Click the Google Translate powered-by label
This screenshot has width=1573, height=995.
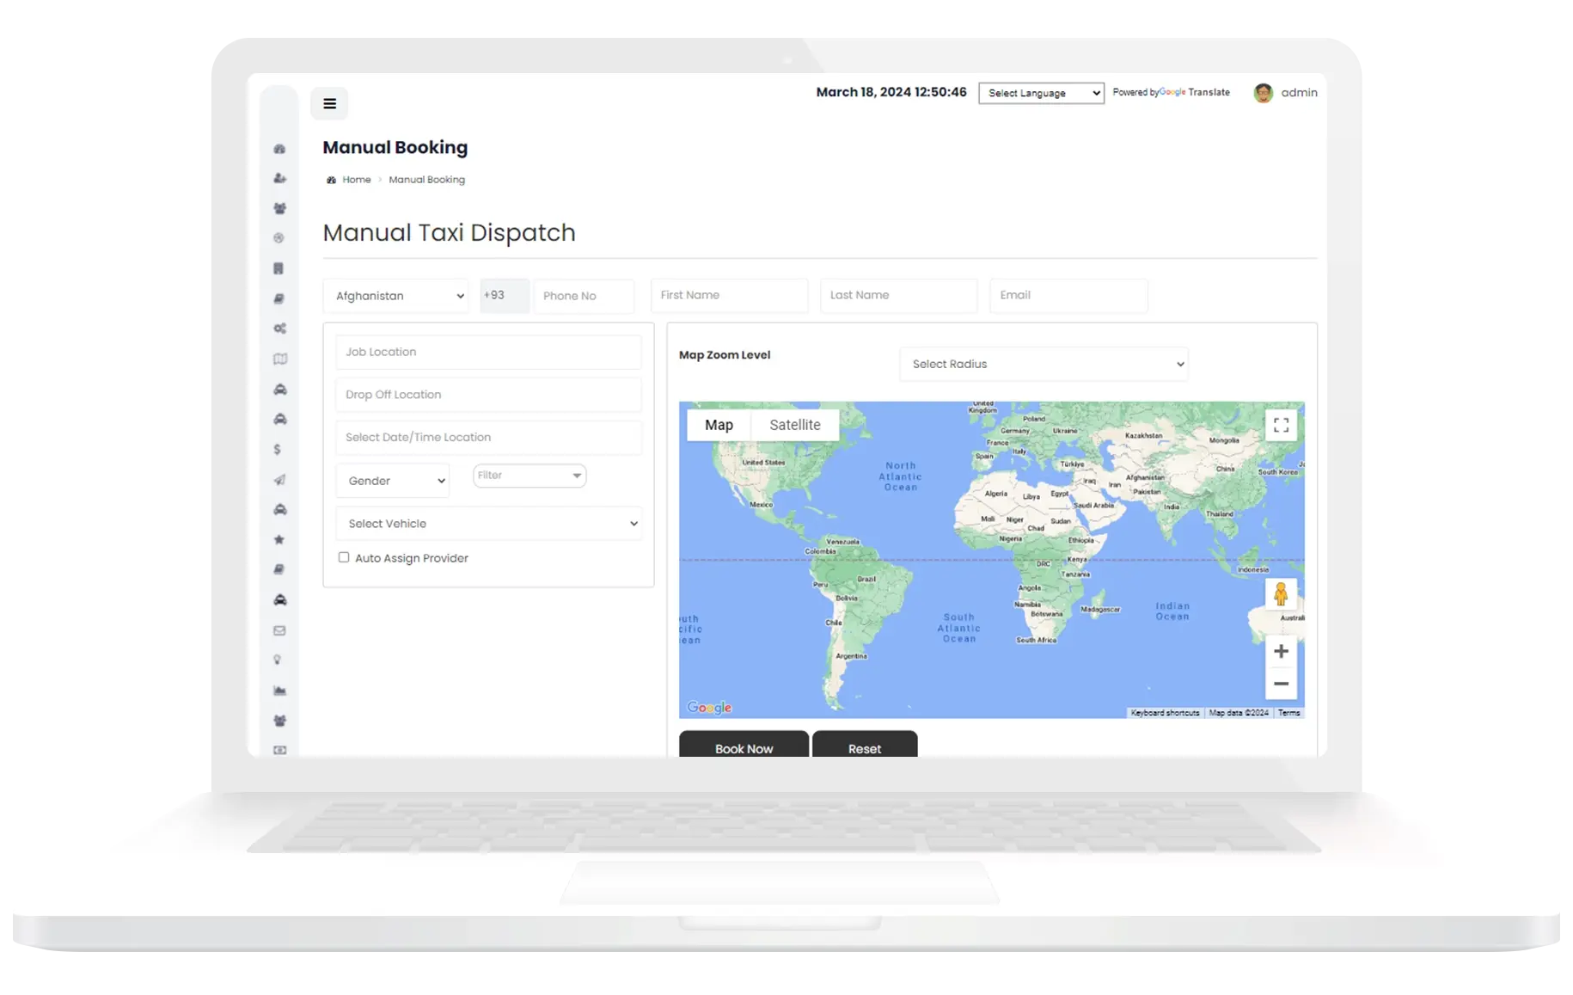tap(1171, 93)
